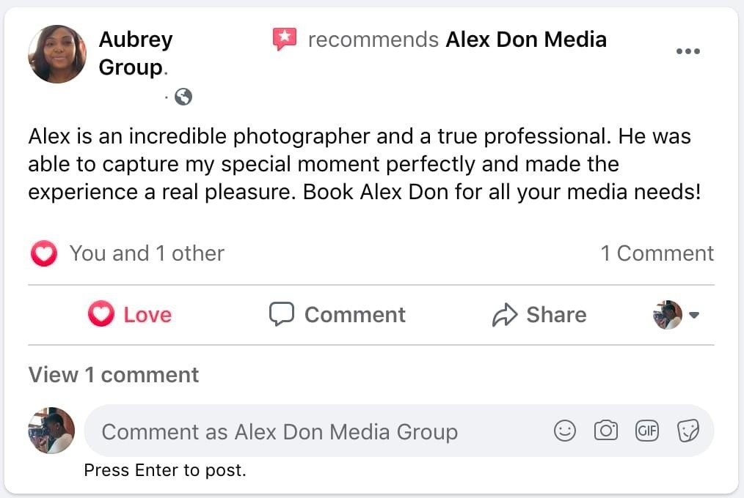744x498 pixels.
Task: Click the page avatar beside comment box
Action: (x=51, y=431)
